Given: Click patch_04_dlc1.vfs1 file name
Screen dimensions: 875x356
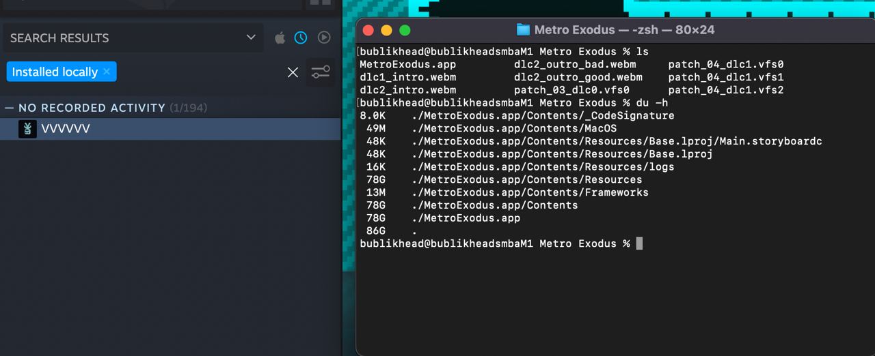Looking at the screenshot, I should pos(726,77).
